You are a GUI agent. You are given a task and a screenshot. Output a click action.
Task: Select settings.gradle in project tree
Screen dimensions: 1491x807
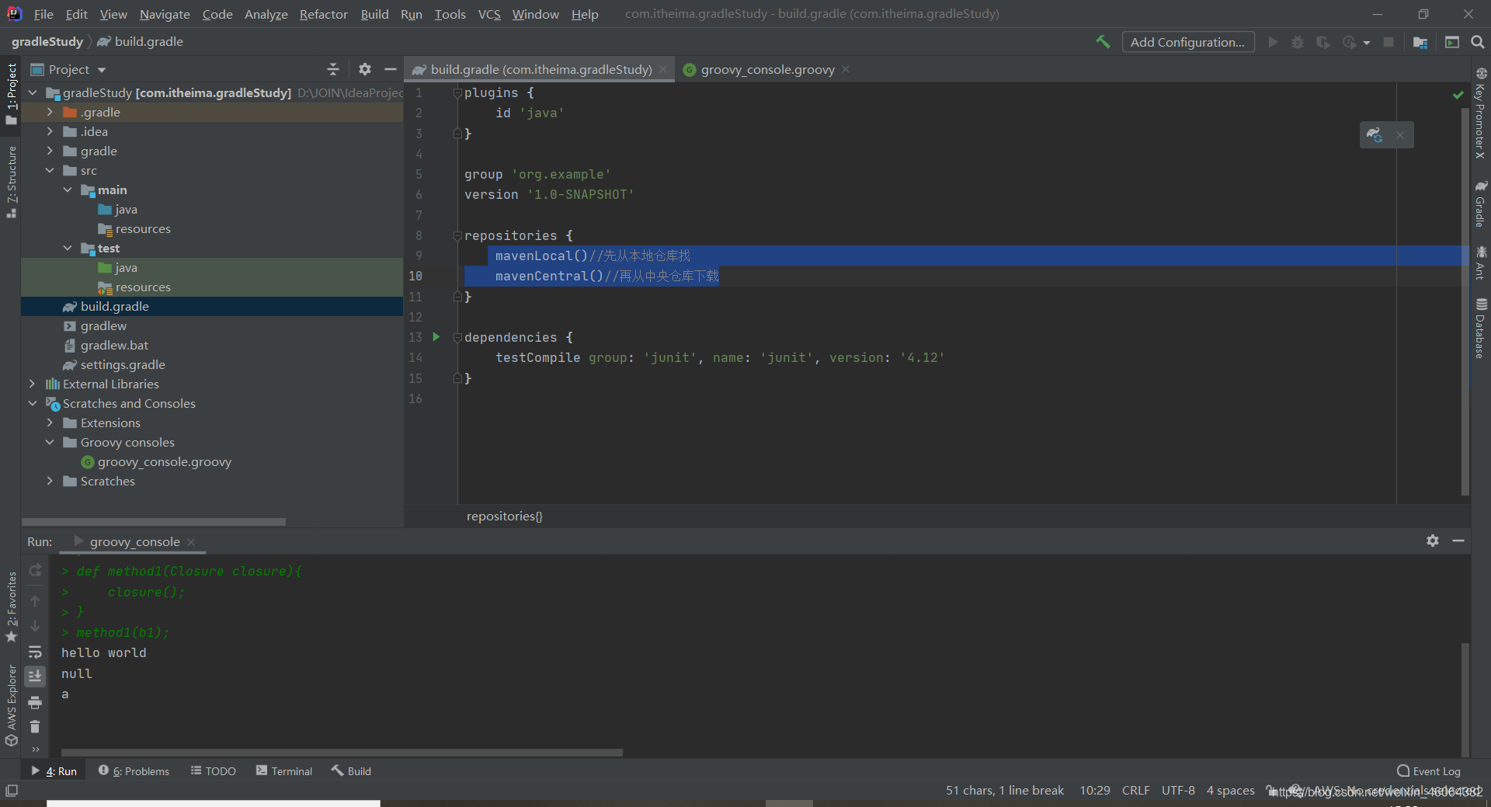123,364
